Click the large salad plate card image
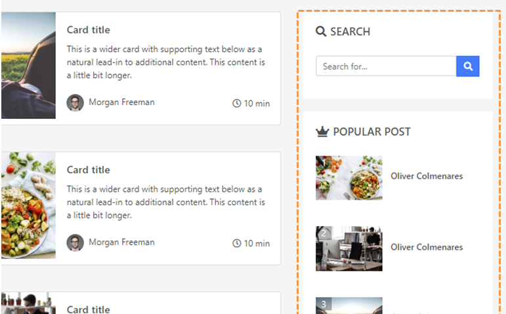Viewport: 506px width, 314px height. (28, 206)
